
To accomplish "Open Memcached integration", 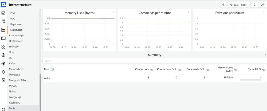I will coord(16,69).
